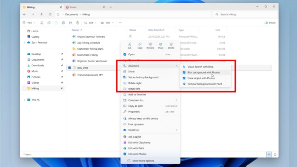Choose Edit with Photos
Viewport: 297px width, 167px height.
pyautogui.click(x=150, y=154)
